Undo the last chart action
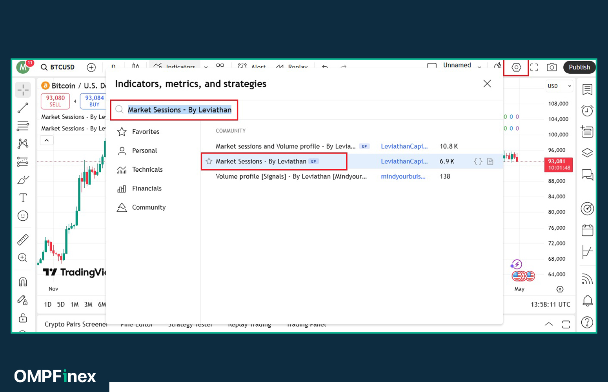 [x=325, y=66]
